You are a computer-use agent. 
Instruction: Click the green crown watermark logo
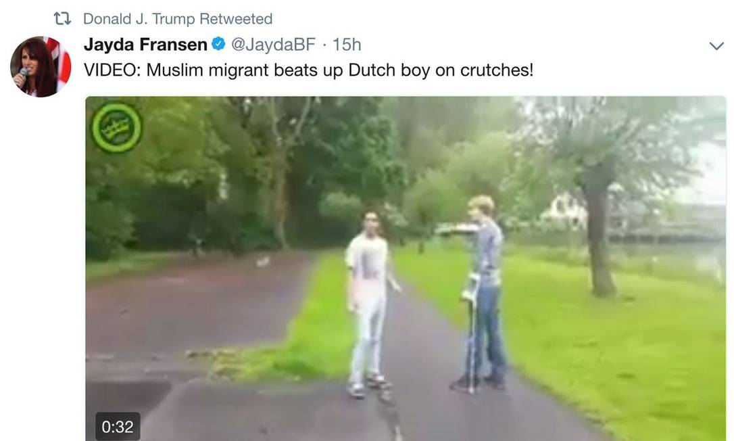pos(116,127)
